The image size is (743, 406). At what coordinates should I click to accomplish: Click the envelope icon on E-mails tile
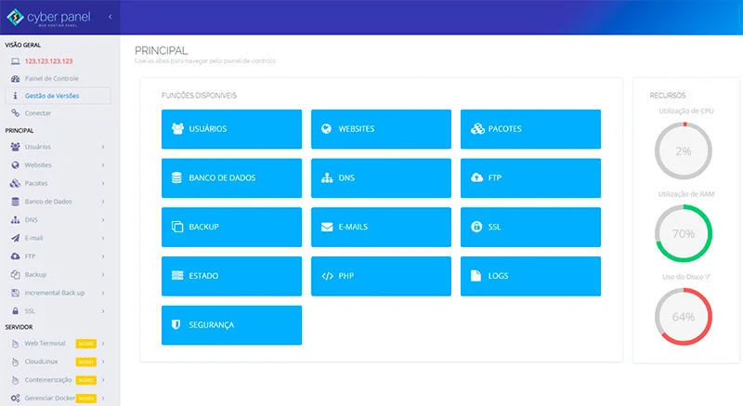click(326, 227)
